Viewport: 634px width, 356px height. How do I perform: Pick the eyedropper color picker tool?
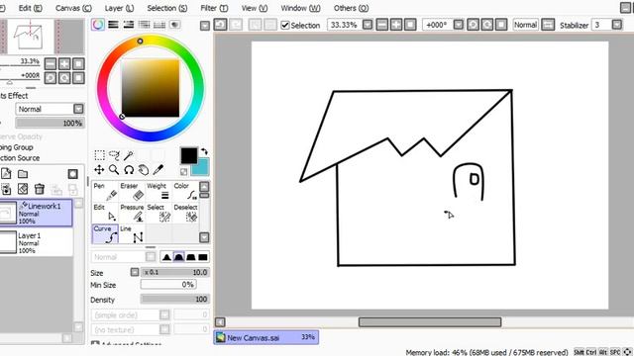(158, 169)
